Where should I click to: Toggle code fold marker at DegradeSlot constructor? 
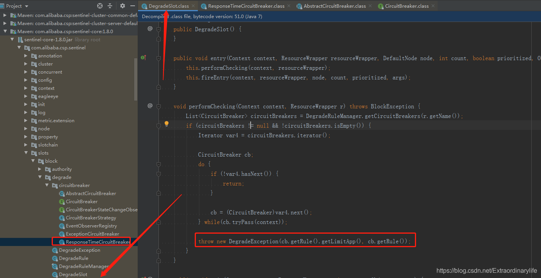(x=158, y=29)
